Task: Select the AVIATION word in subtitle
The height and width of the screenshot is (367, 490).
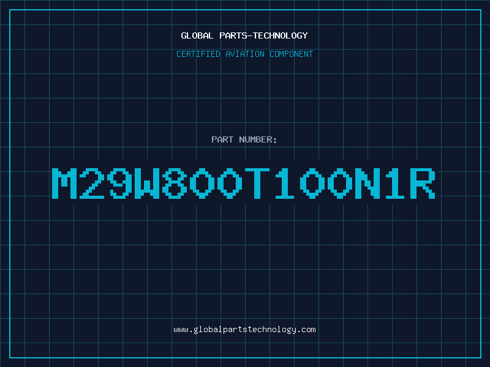Action: (x=244, y=54)
